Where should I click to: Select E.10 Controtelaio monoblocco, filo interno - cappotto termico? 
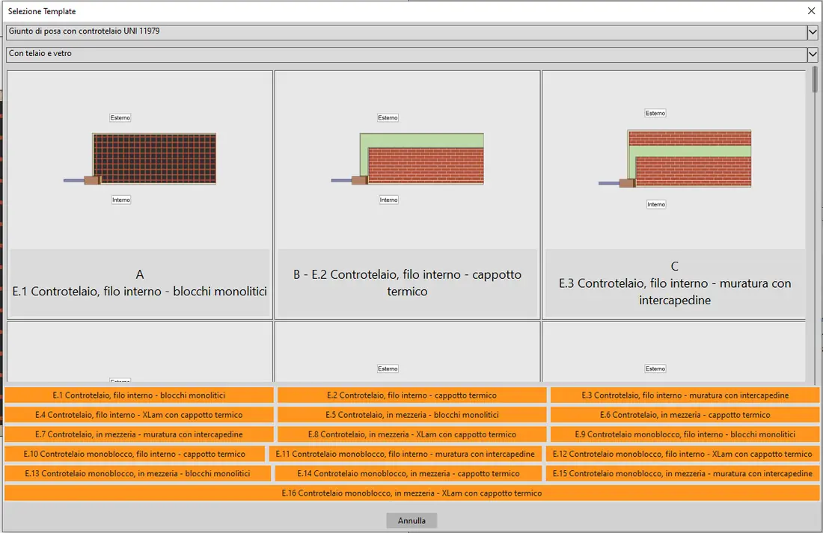(x=135, y=454)
